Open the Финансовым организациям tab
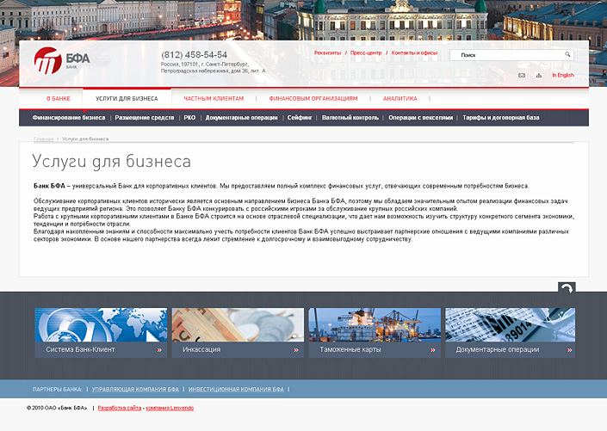 313,99
